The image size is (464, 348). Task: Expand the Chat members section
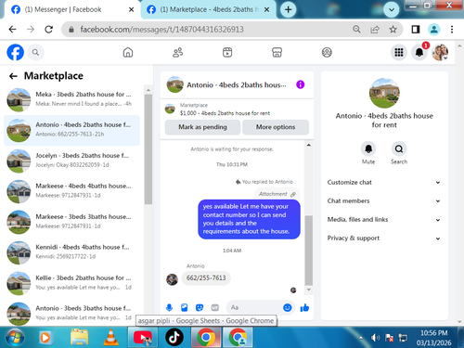383,200
